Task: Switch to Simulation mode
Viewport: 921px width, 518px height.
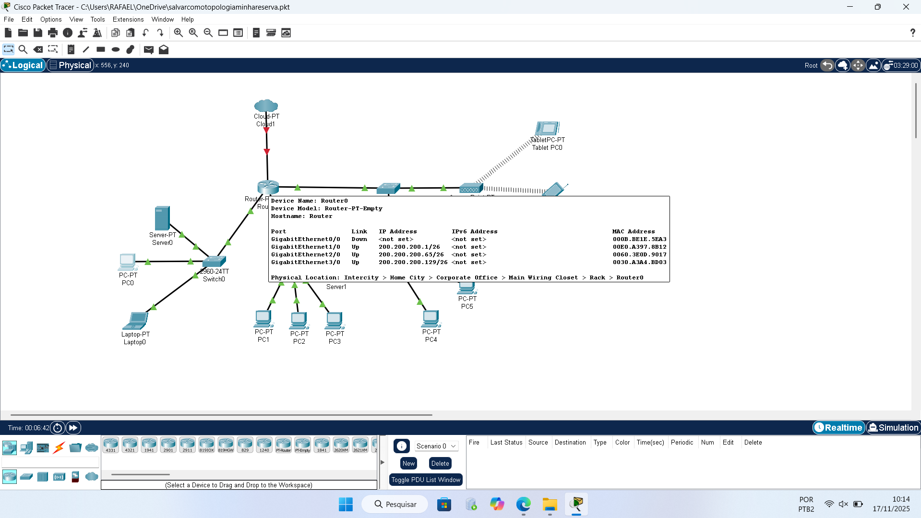Action: pos(893,428)
